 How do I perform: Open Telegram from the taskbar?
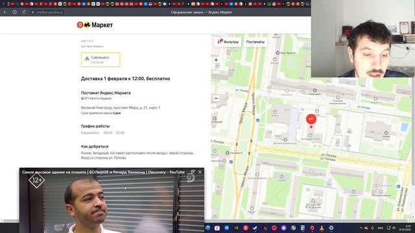[227, 228]
